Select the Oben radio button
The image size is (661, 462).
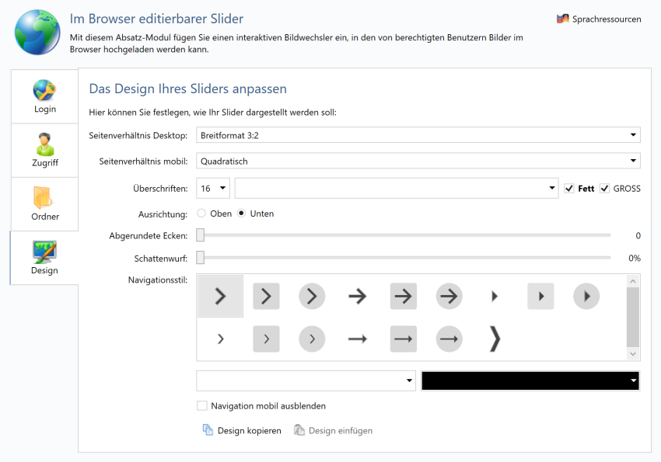pyautogui.click(x=201, y=213)
